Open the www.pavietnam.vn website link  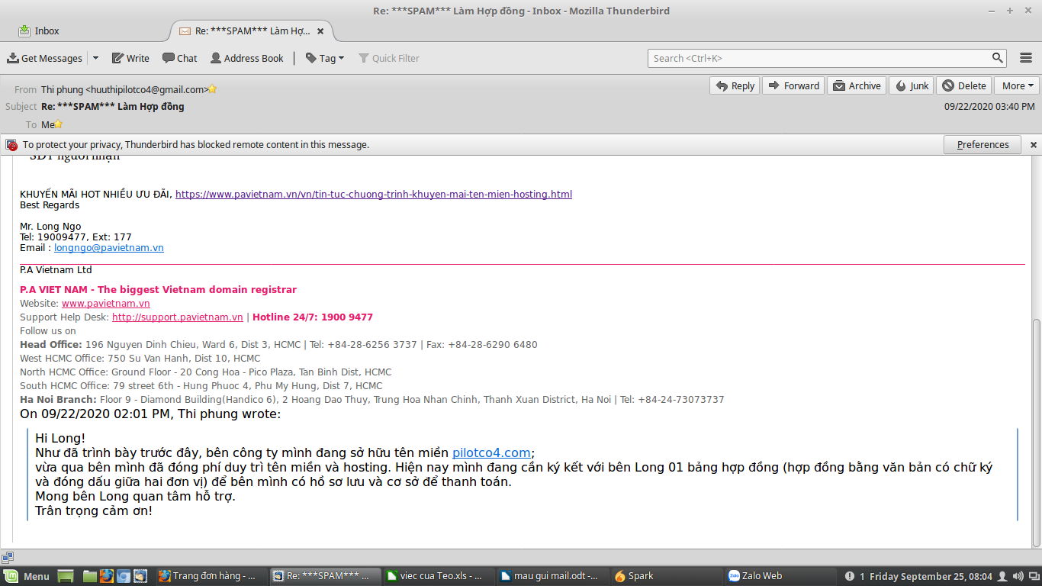(106, 304)
